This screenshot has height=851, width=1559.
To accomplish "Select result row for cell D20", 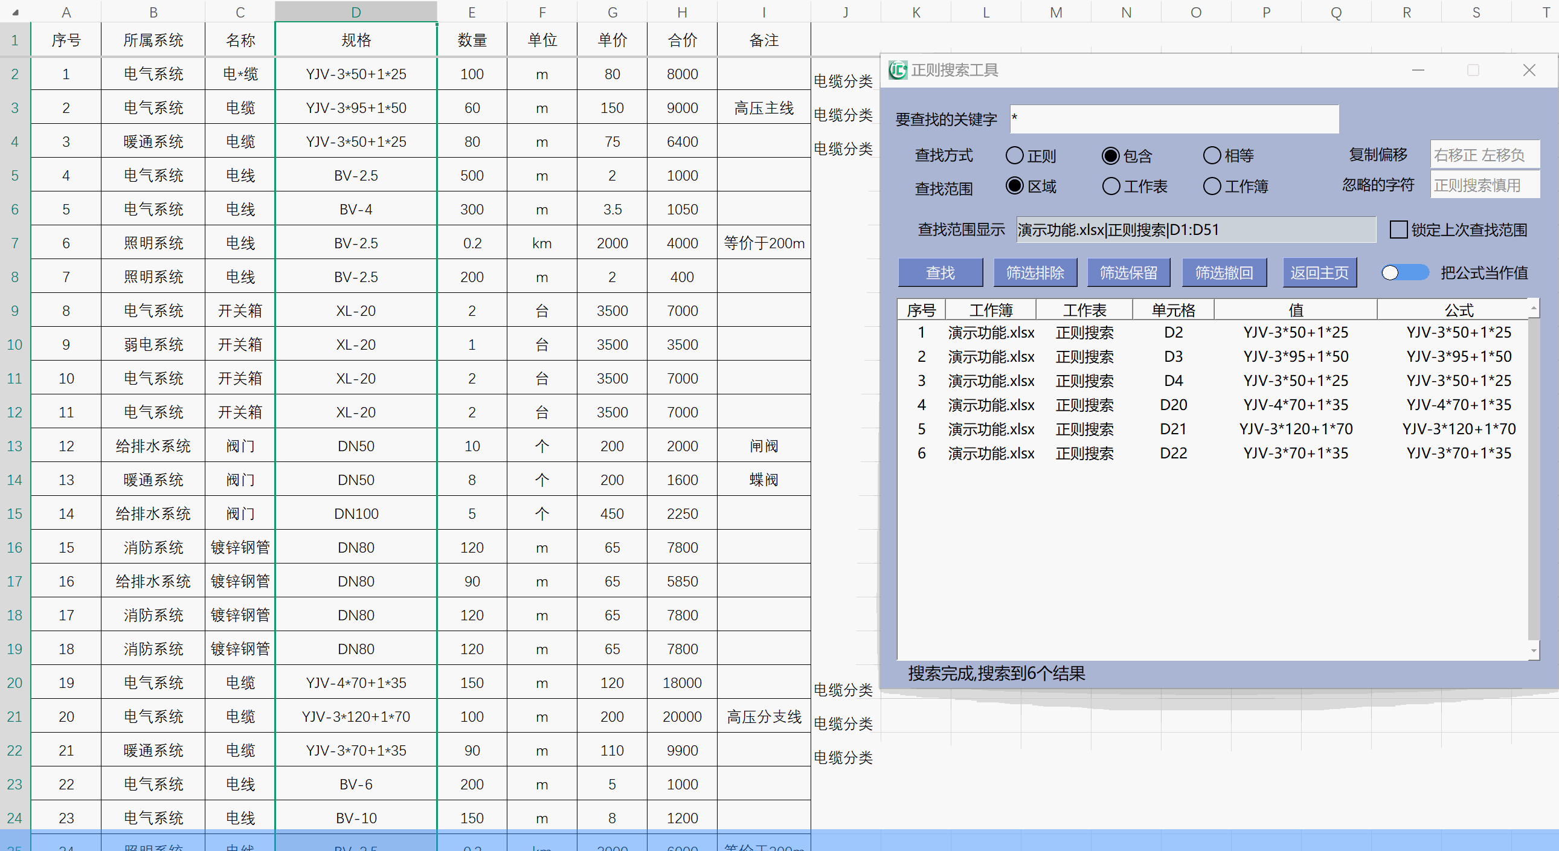I will coord(1173,405).
